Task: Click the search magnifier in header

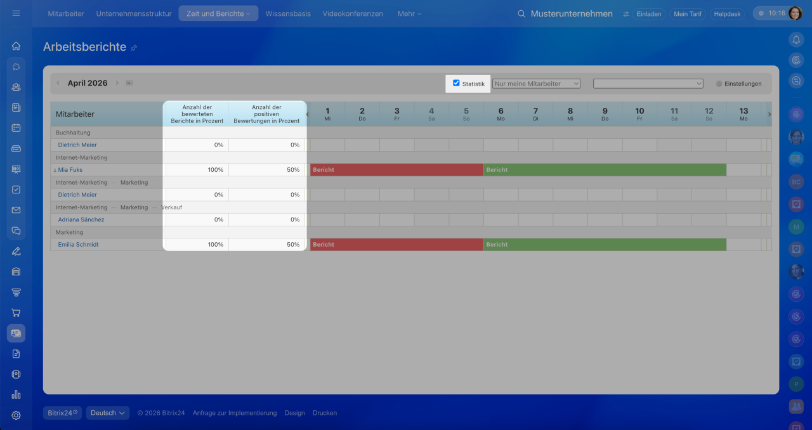Action: [521, 13]
